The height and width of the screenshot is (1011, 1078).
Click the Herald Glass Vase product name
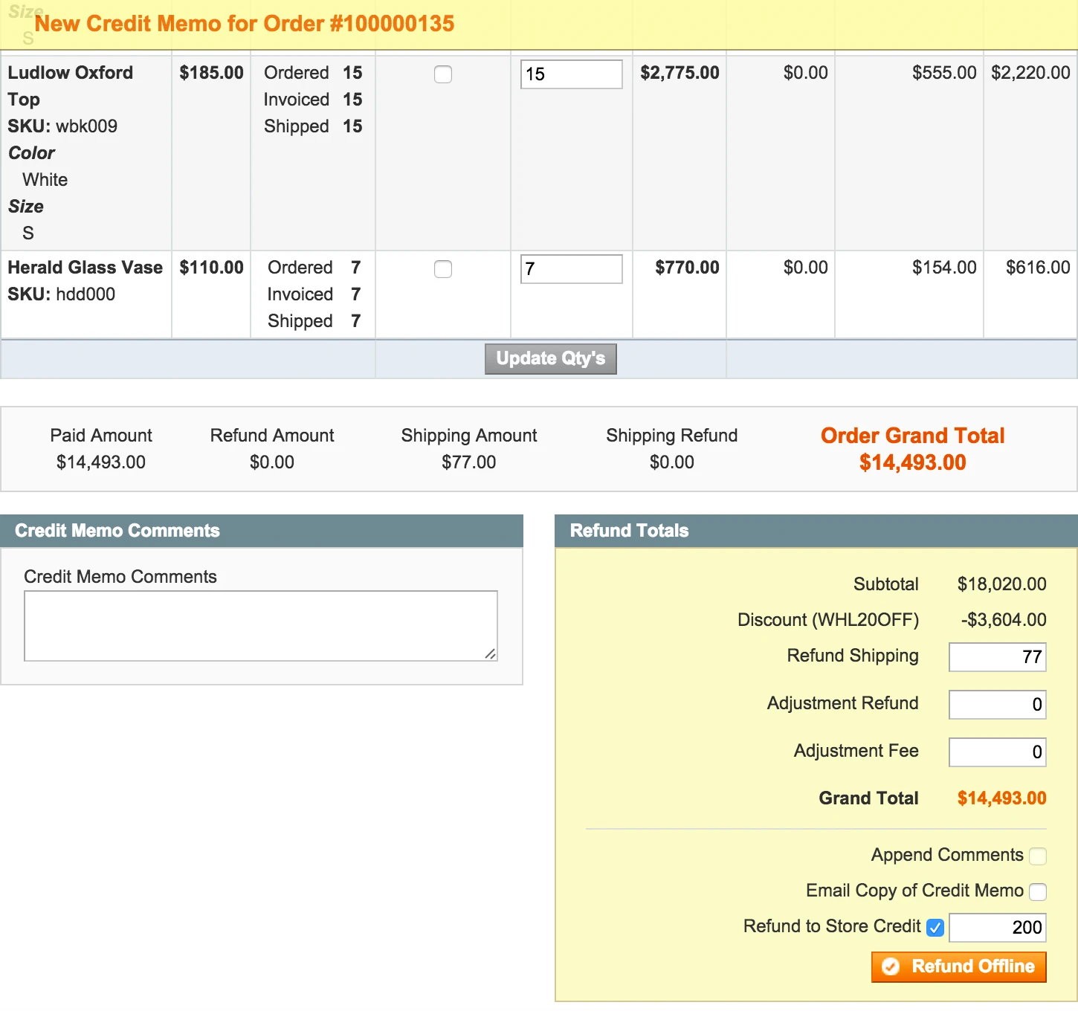pyautogui.click(x=84, y=268)
